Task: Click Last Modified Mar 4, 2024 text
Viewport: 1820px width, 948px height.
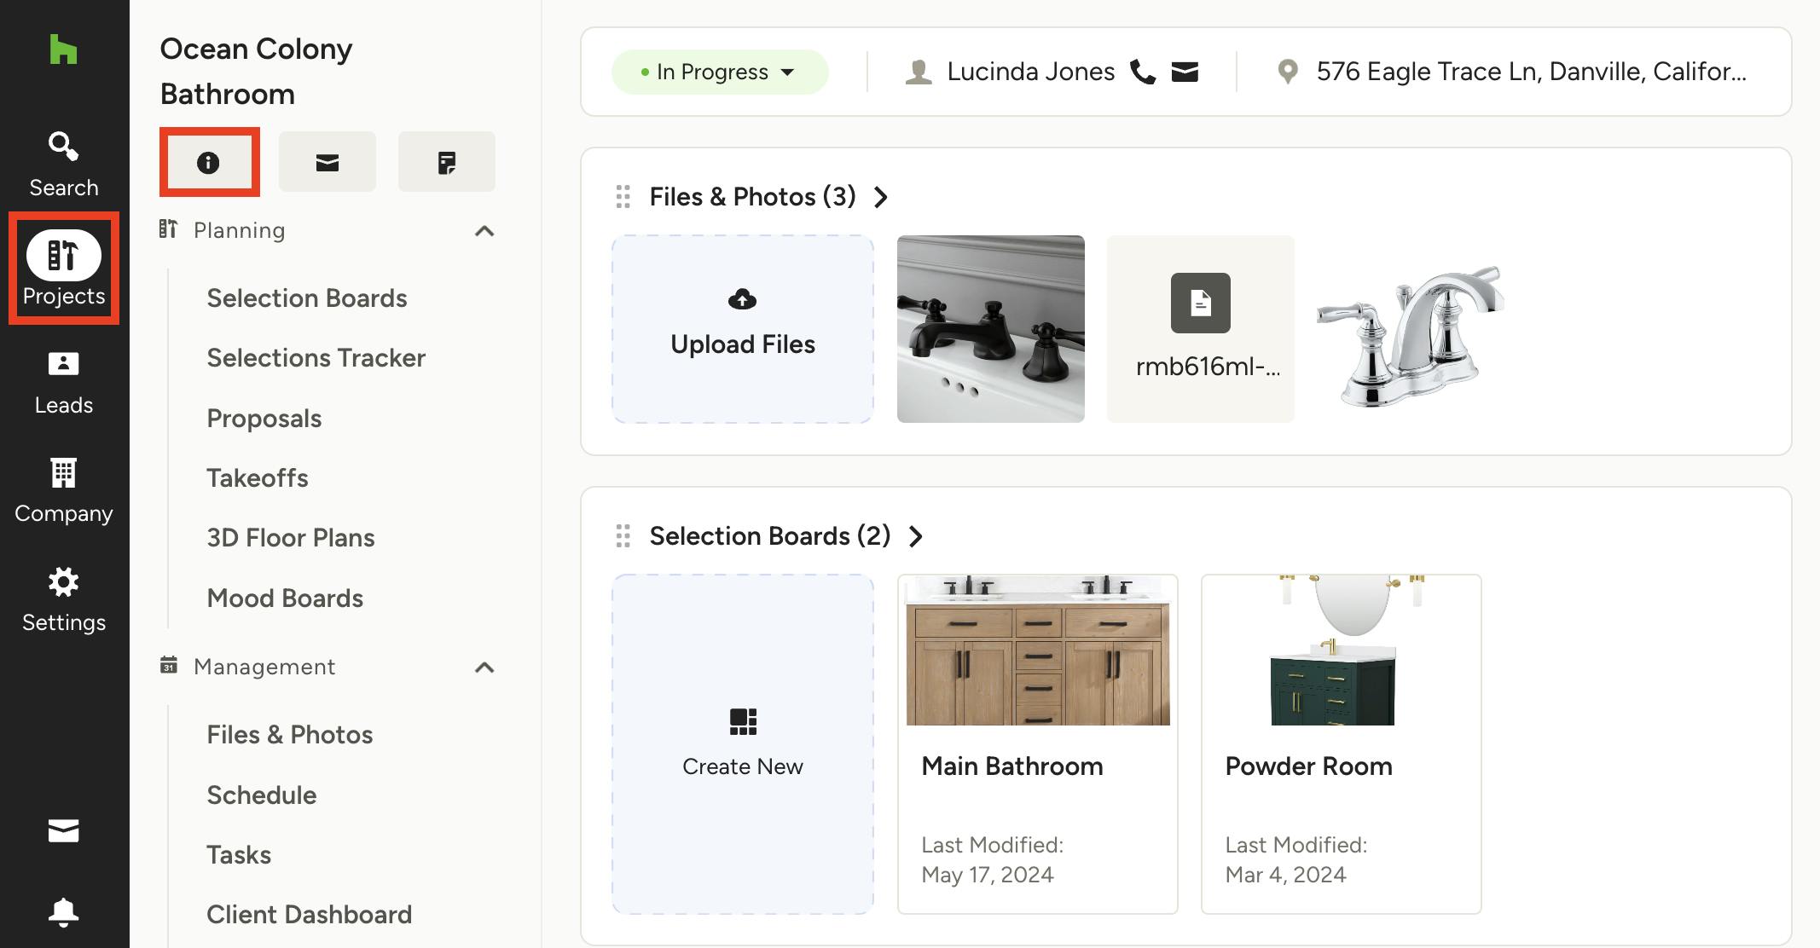Action: click(1296, 860)
